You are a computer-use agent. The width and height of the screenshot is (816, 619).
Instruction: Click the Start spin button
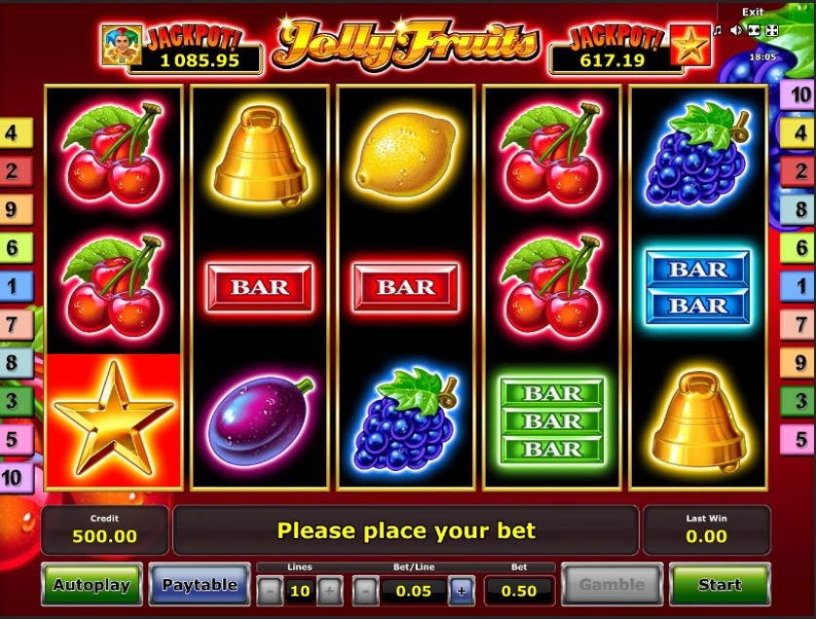click(720, 584)
